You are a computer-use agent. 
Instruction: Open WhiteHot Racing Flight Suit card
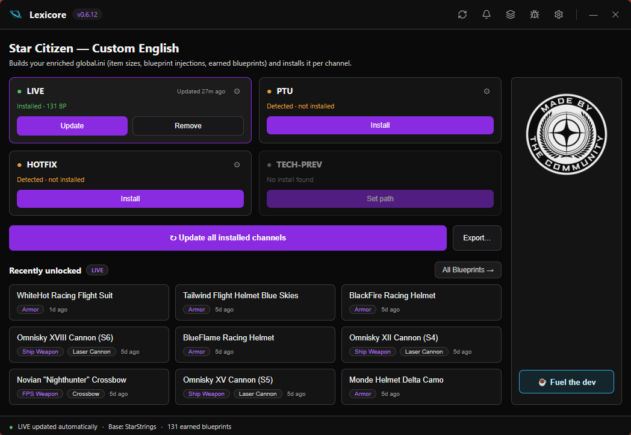[x=89, y=302]
